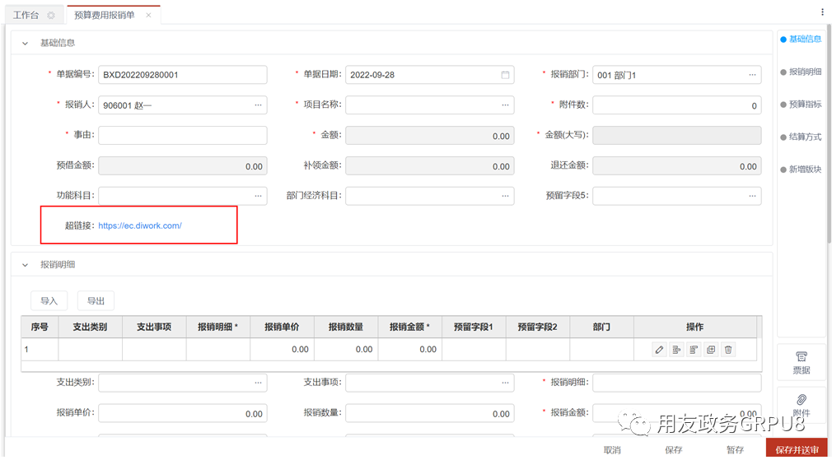
Task: Open the https://ec.diwork.com/ hyperlink
Action: pyautogui.click(x=140, y=225)
